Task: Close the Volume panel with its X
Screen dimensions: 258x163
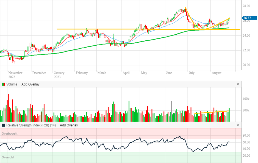Action: tap(238, 84)
